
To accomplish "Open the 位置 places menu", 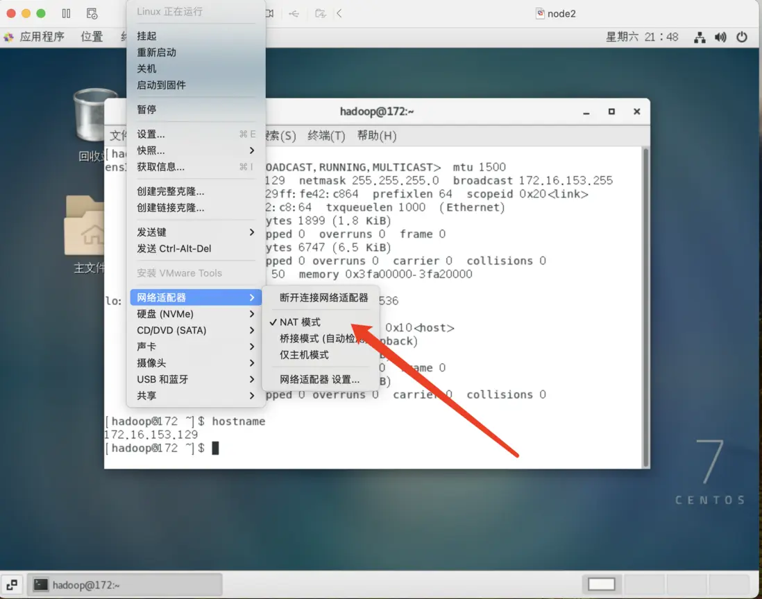I will pos(92,37).
